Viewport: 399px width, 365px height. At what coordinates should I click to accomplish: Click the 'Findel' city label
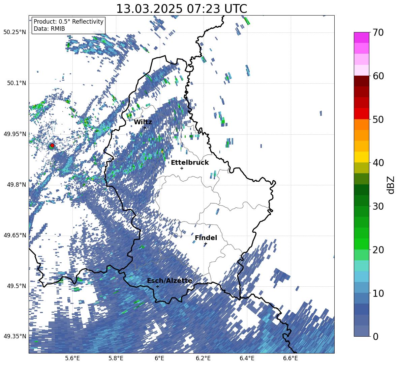tap(206, 238)
